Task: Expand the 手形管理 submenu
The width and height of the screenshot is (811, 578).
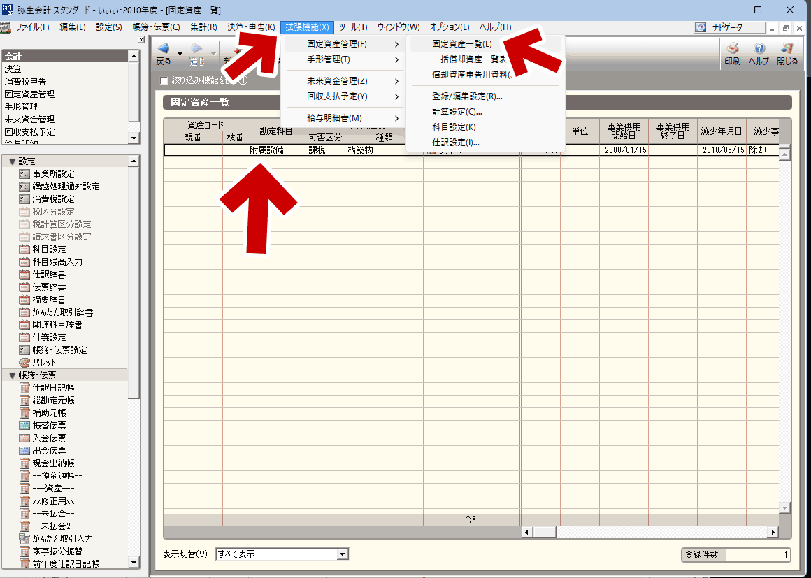Action: [342, 60]
